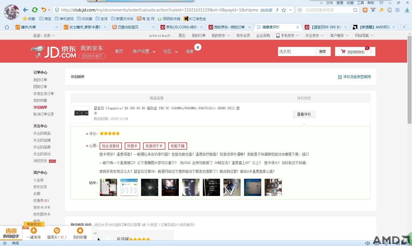Select the 性能不错 review tag
412x246 pixels.
[178, 146]
